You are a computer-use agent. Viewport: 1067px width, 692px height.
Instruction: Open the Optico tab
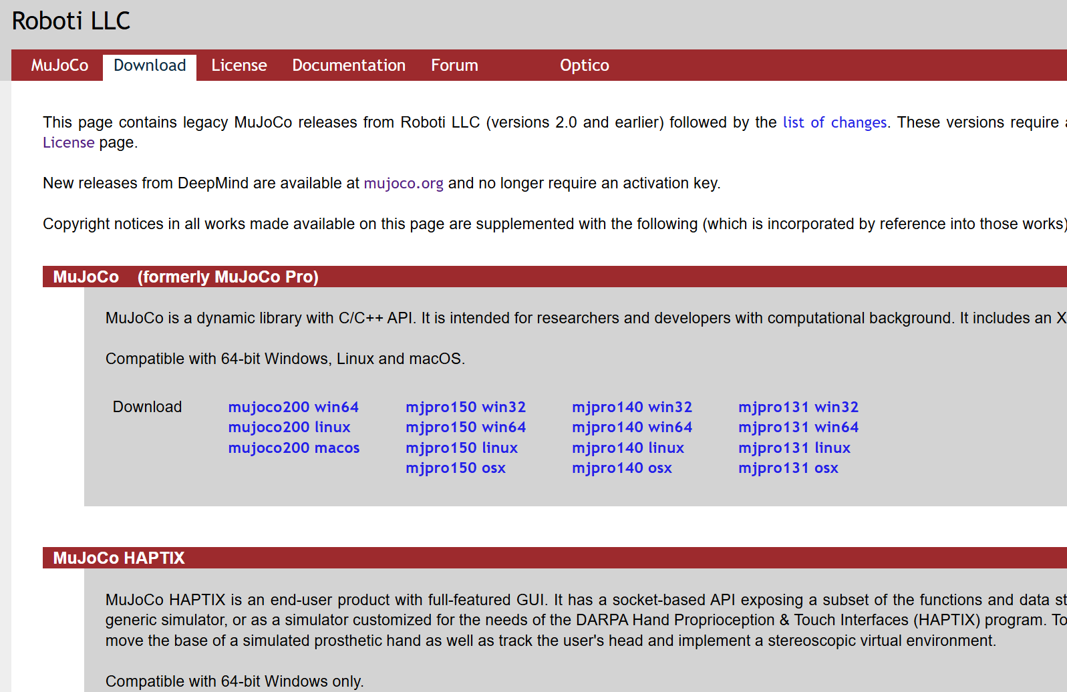(x=585, y=65)
